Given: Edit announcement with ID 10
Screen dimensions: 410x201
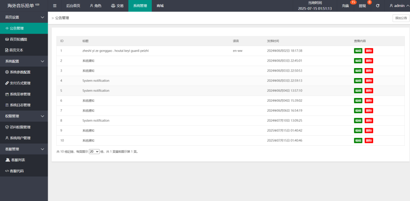Looking at the screenshot, I should click(x=358, y=141).
